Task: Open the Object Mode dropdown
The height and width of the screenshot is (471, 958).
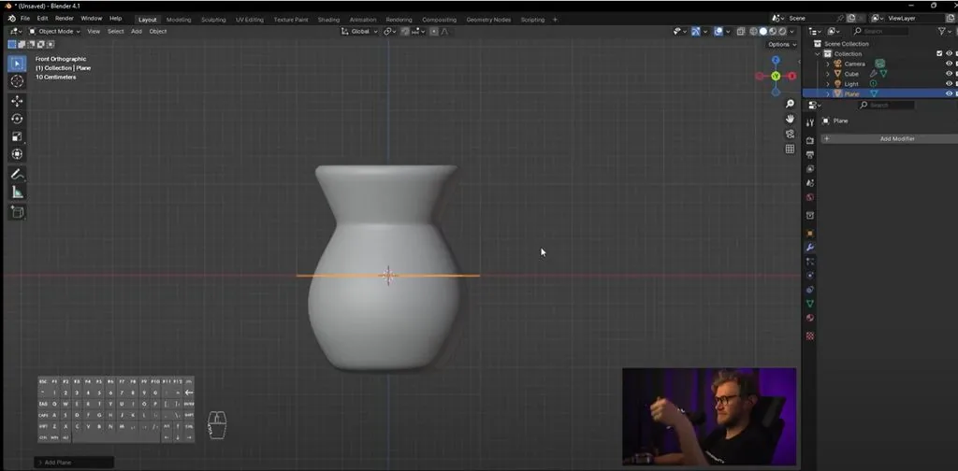Action: coord(54,32)
